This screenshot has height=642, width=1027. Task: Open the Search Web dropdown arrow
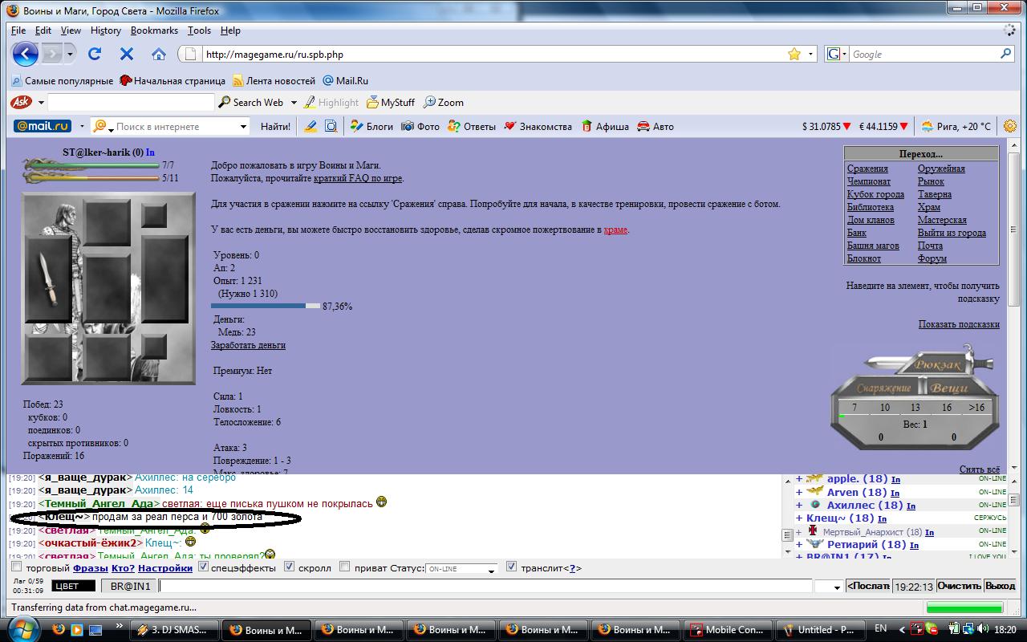tap(294, 102)
